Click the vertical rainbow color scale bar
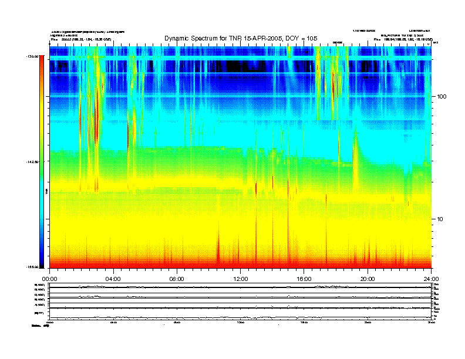Image resolution: width=465 pixels, height=359 pixels. (x=42, y=162)
